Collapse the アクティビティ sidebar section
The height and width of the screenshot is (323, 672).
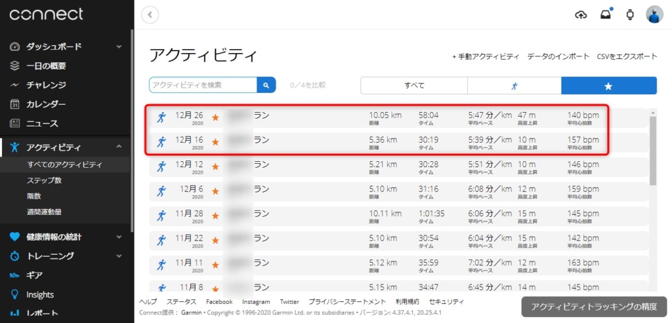pos(119,147)
